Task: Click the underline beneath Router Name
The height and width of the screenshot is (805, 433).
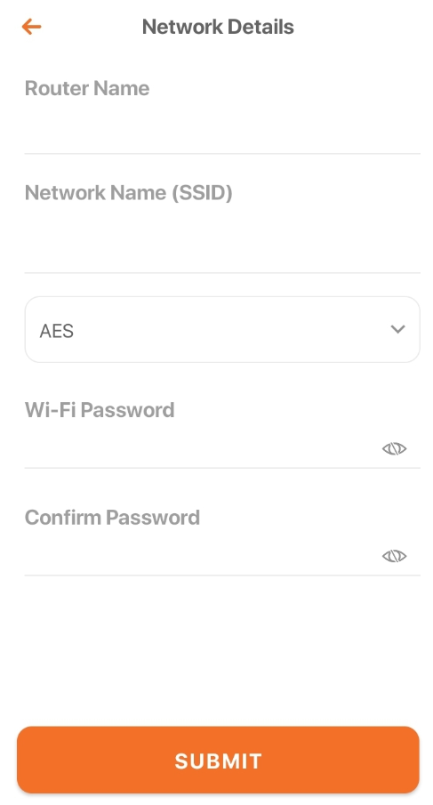Action: (x=222, y=153)
